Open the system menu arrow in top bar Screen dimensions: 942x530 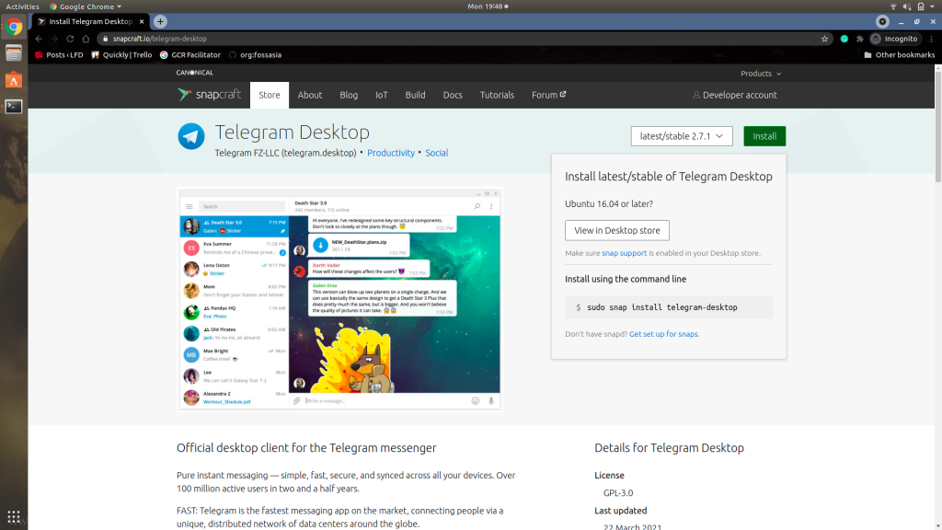933,6
